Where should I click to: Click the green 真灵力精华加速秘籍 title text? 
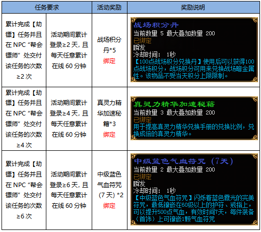coord(174,104)
